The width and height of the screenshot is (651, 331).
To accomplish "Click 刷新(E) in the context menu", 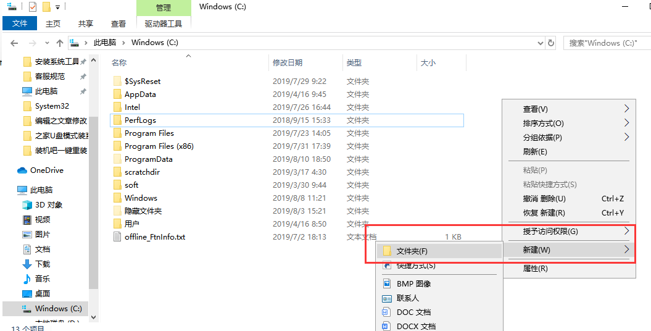I will (535, 152).
